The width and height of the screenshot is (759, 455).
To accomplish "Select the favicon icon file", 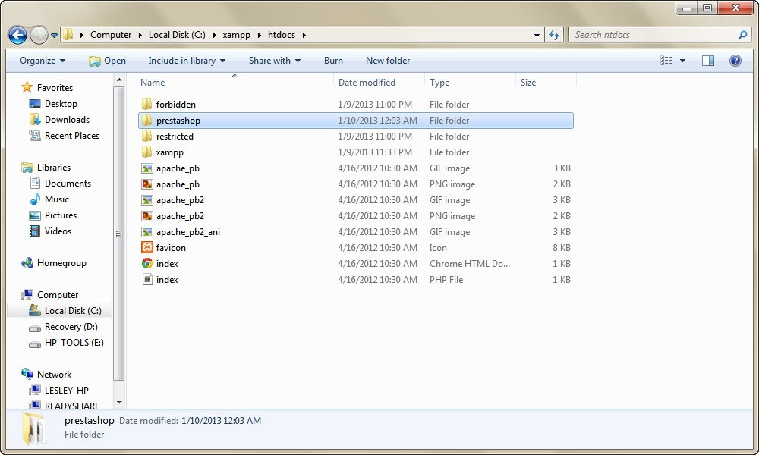I will [x=147, y=247].
